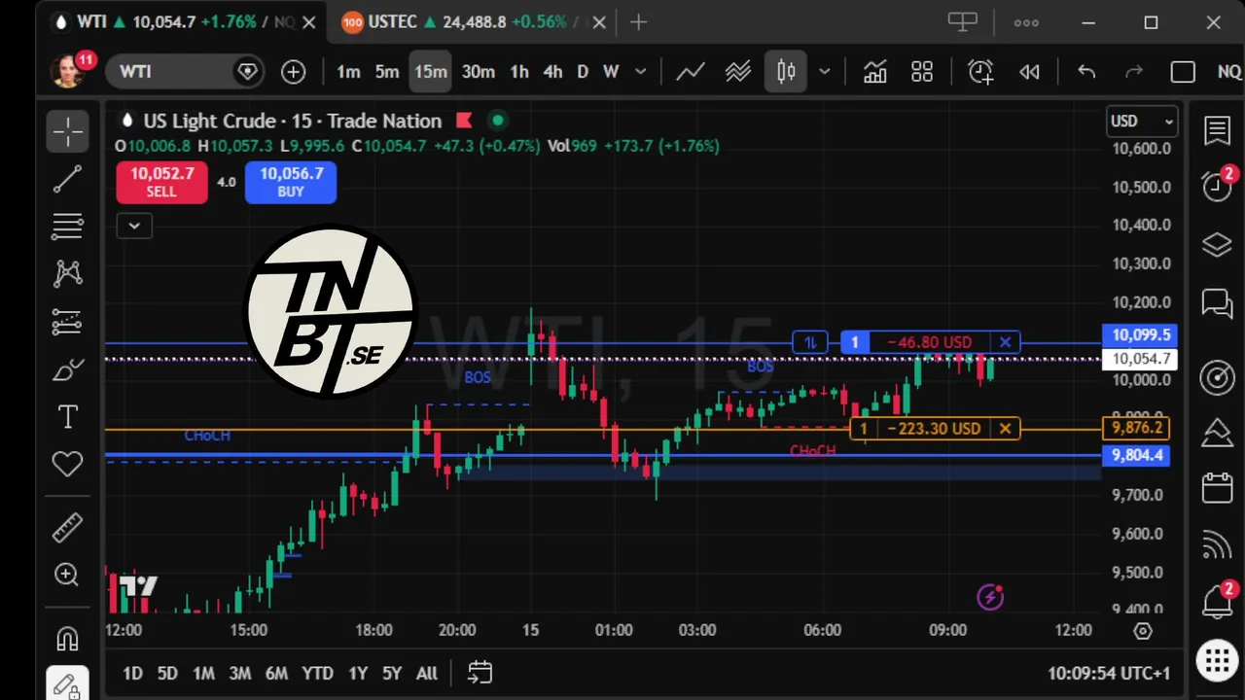Select the brush drawing tool
1245x700 pixels.
(67, 369)
